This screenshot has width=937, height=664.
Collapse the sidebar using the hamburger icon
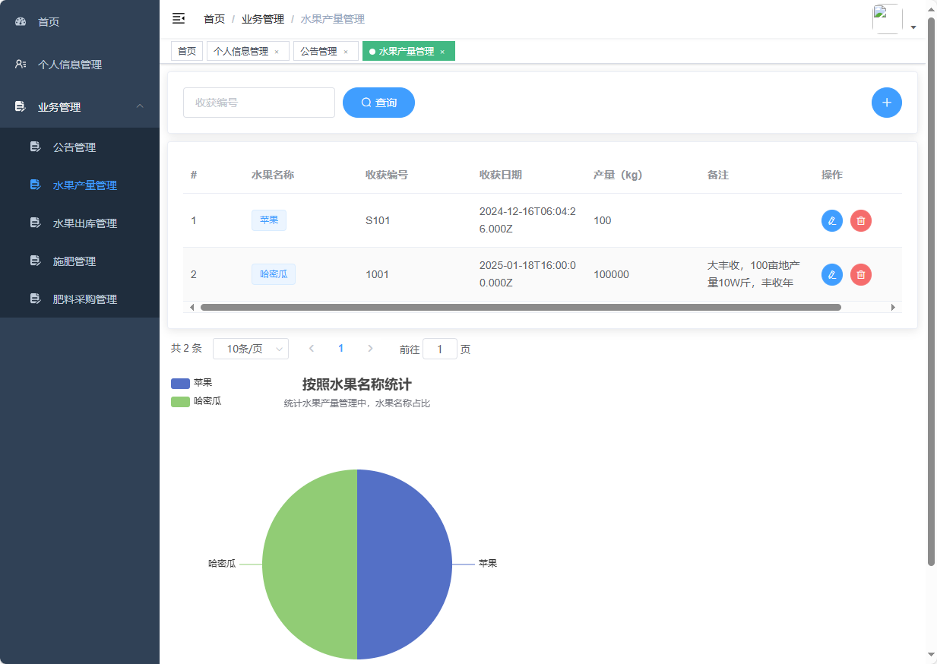pyautogui.click(x=179, y=18)
